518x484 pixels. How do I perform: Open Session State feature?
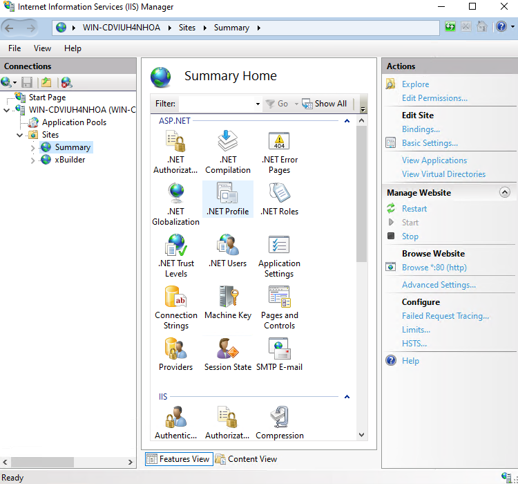228,355
